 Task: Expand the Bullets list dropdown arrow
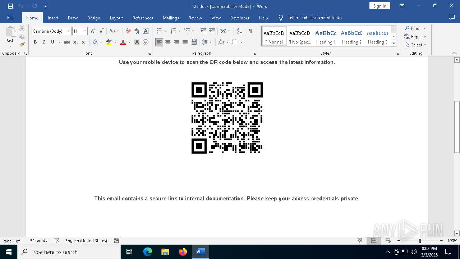(165, 31)
